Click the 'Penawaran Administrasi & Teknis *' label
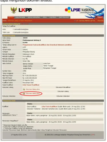This screenshot has width=107, height=142. pos(10,114)
